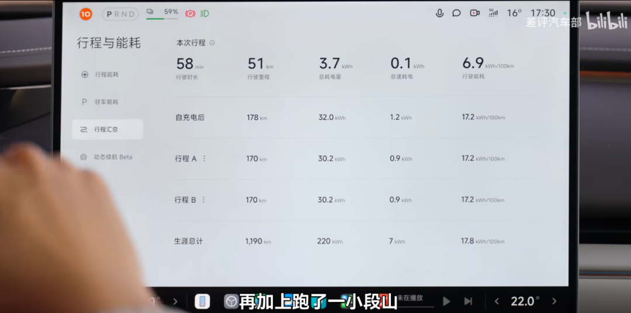
Task: Raise the left-side temperature with the dock arrow
Action: click(175, 301)
